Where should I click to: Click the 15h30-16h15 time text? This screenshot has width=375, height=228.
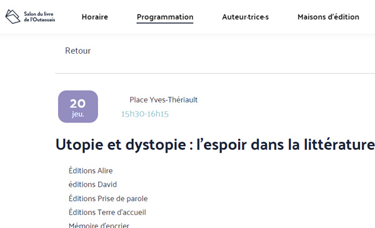click(145, 114)
